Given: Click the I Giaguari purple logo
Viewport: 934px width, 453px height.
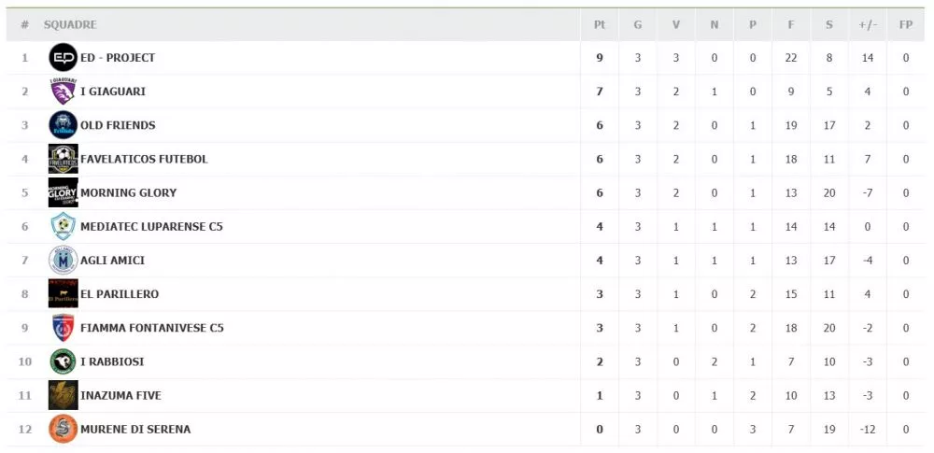Looking at the screenshot, I should coord(64,92).
